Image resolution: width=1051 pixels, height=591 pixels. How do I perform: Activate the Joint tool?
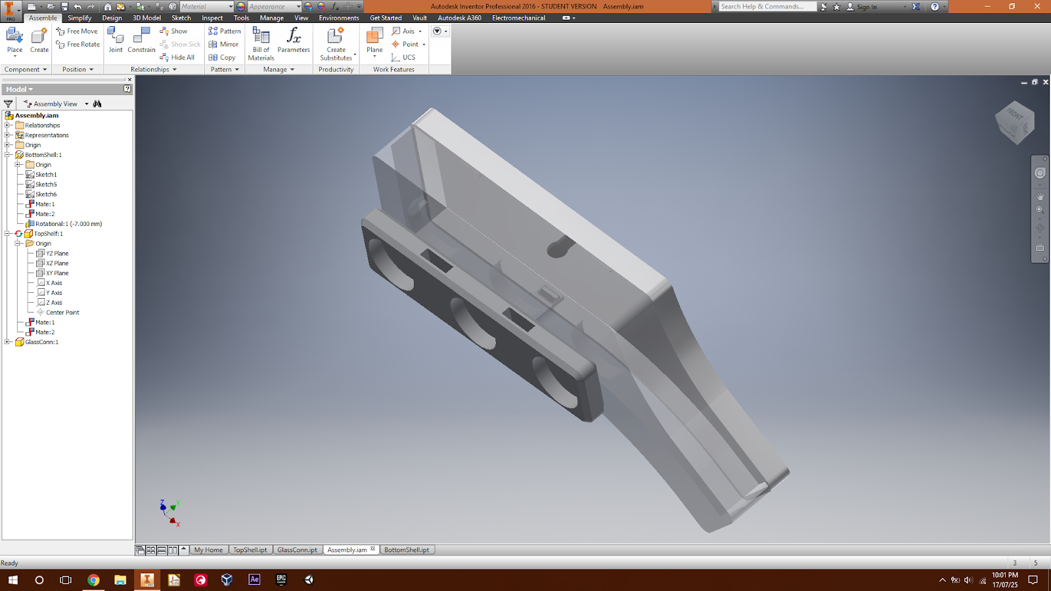point(116,41)
